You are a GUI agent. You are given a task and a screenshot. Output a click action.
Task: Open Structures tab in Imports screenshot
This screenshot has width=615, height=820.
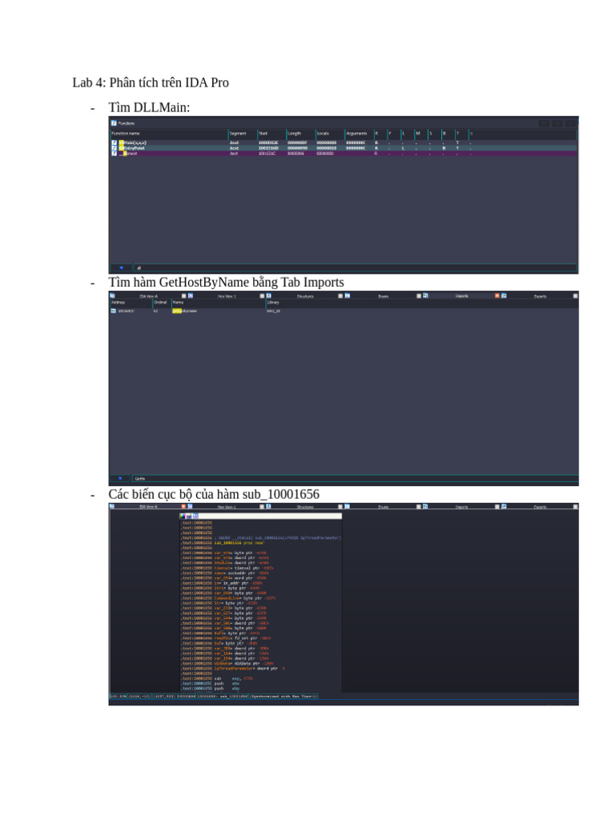[305, 296]
